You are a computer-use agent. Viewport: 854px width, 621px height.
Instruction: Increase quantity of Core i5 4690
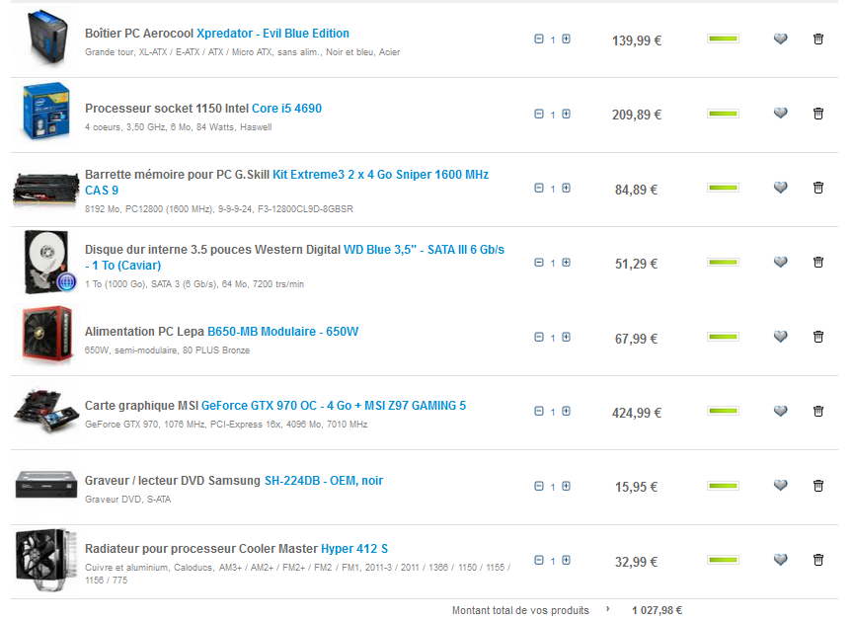(566, 114)
